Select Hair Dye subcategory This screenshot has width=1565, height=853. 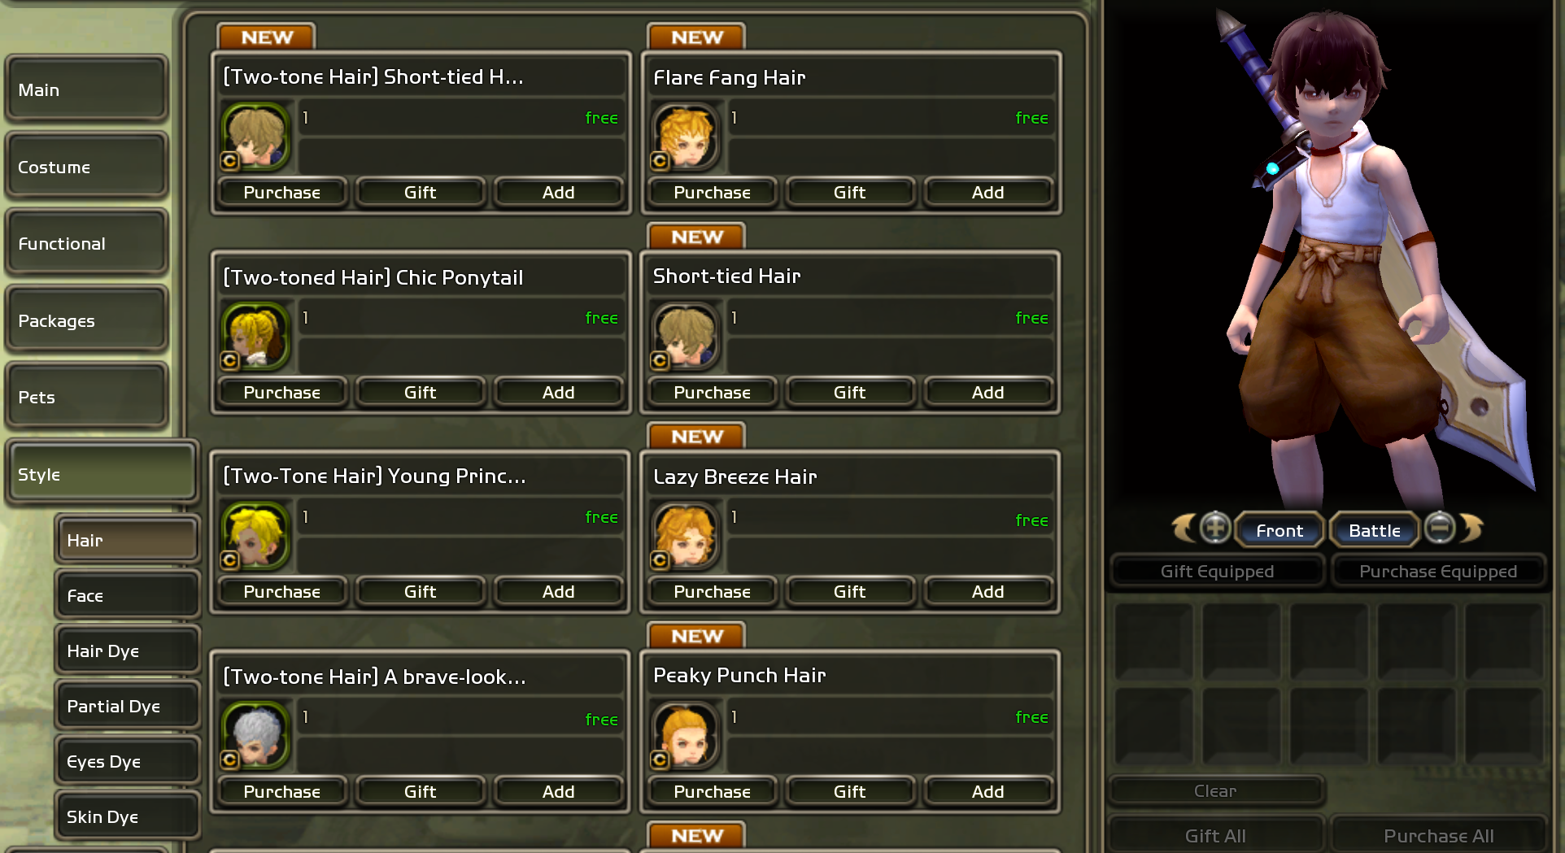click(127, 651)
